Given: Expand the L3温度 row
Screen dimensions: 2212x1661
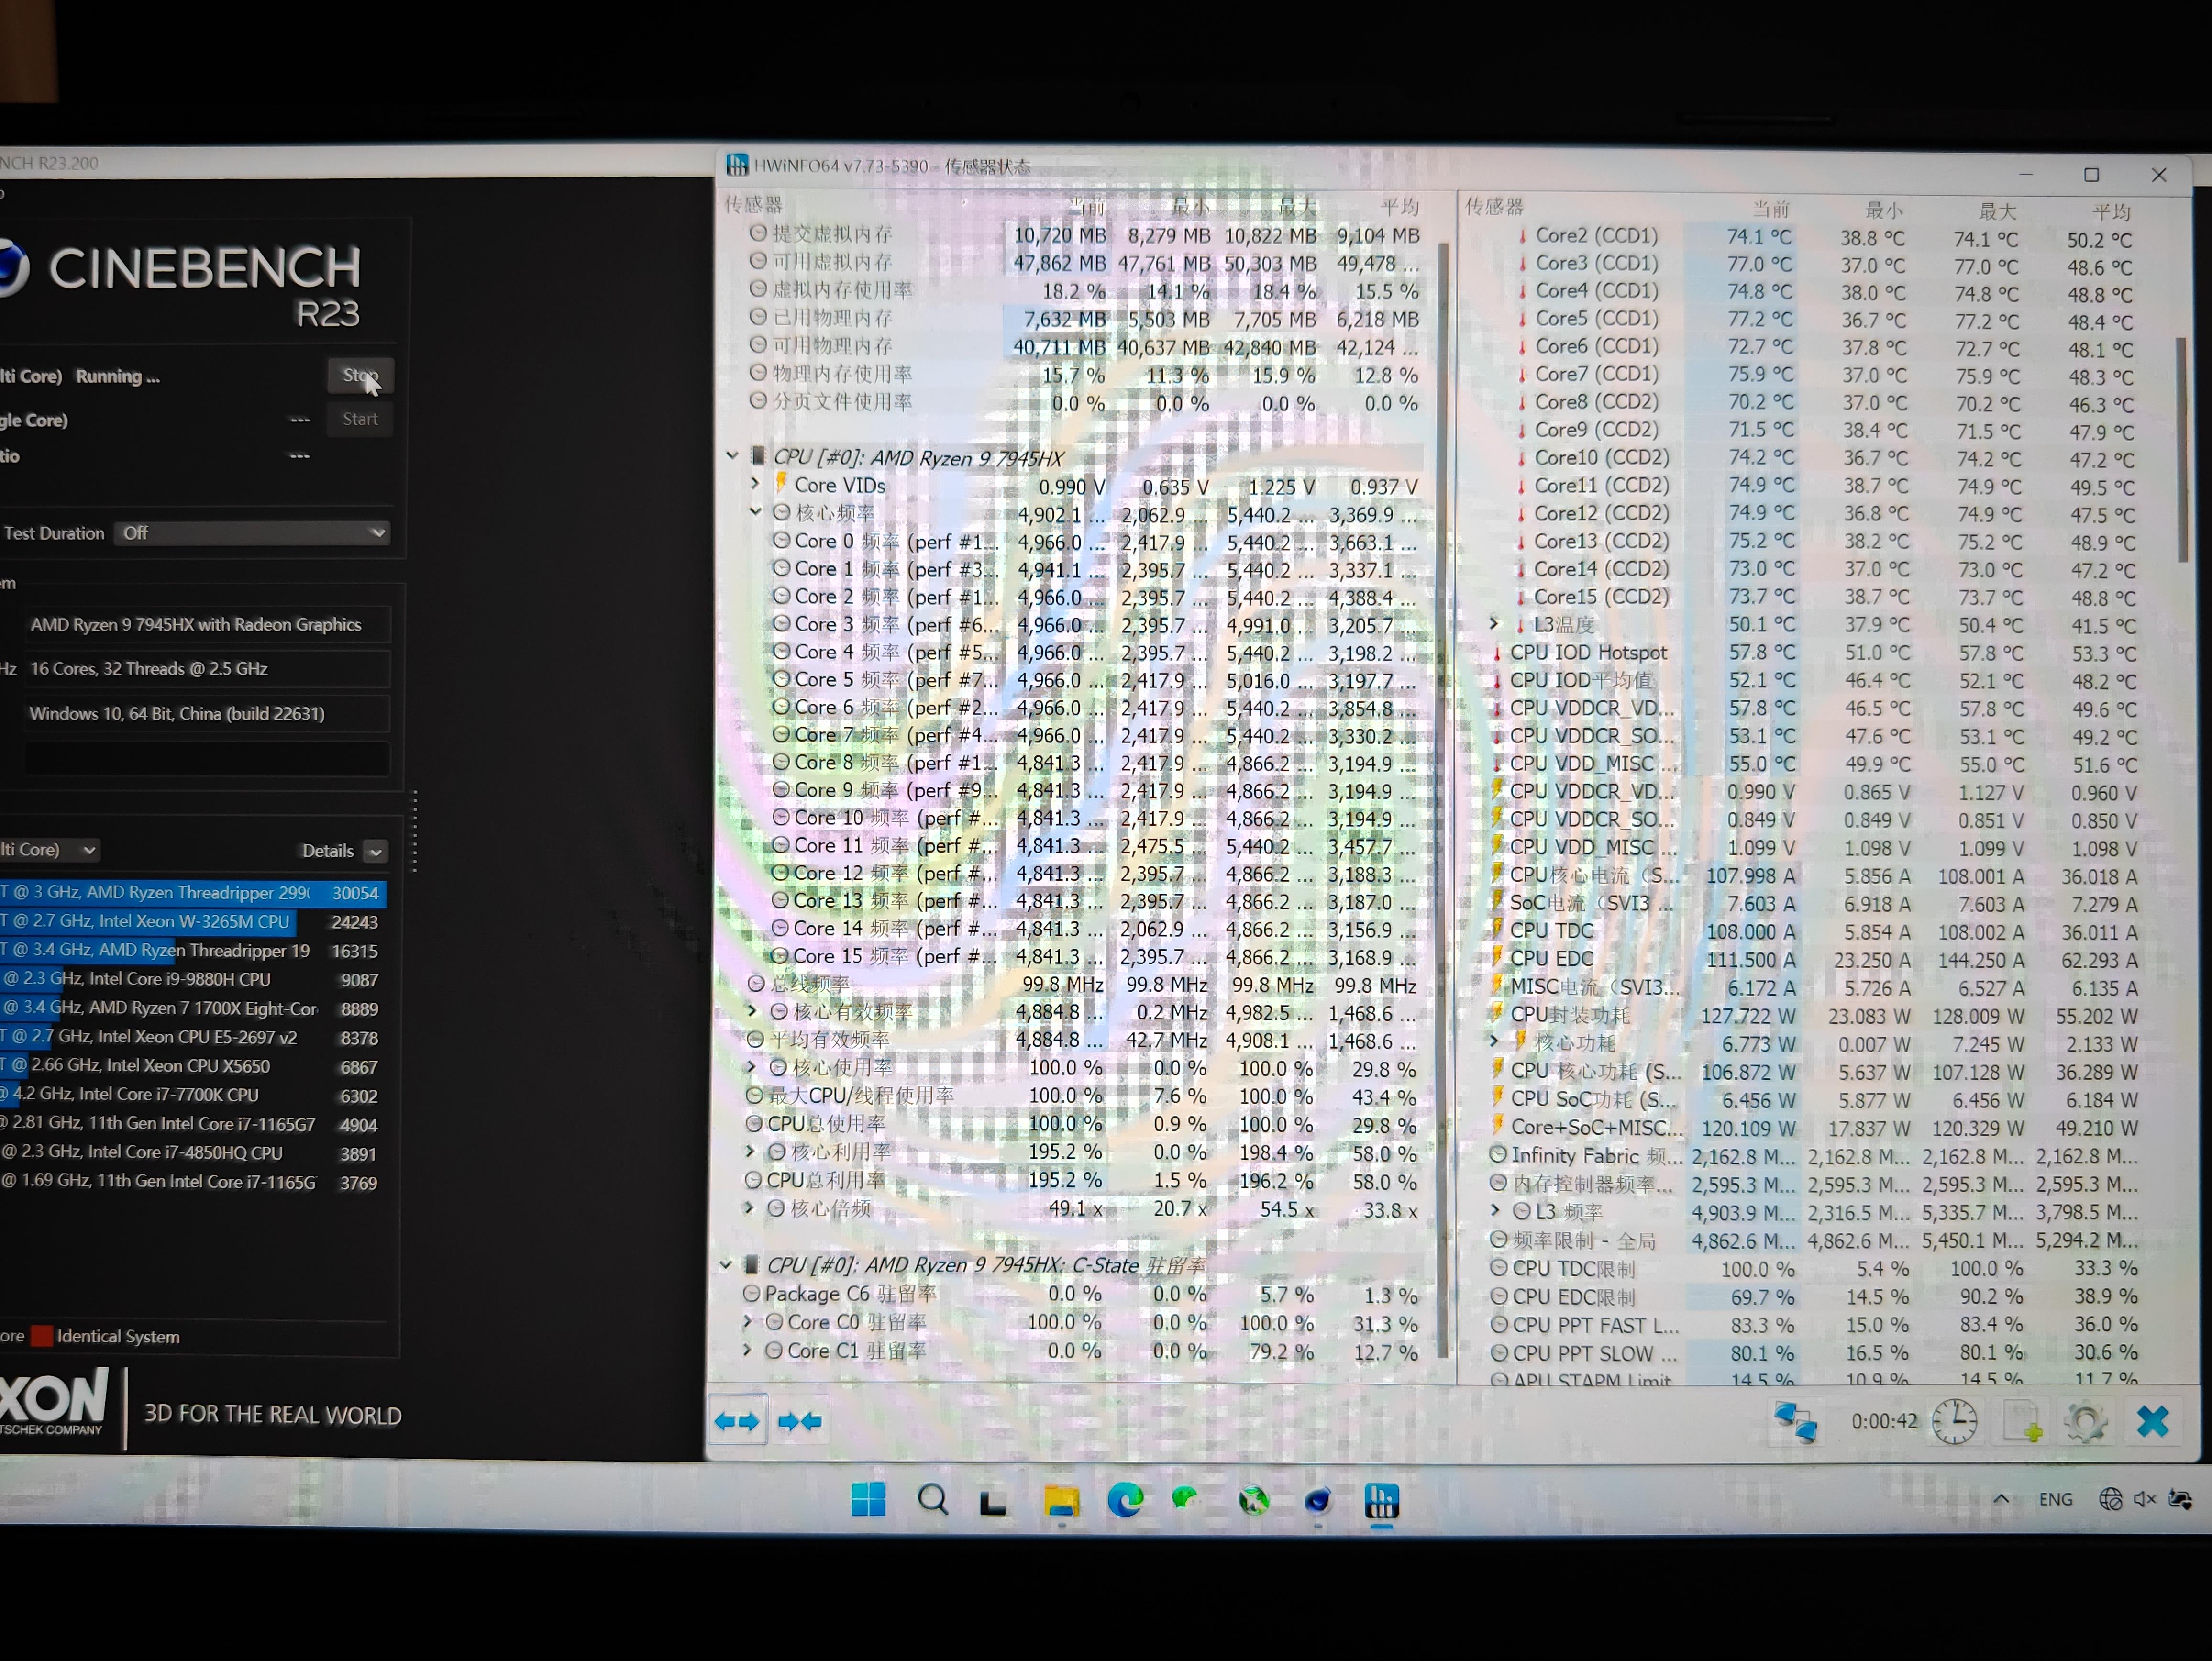Looking at the screenshot, I should [x=1494, y=624].
